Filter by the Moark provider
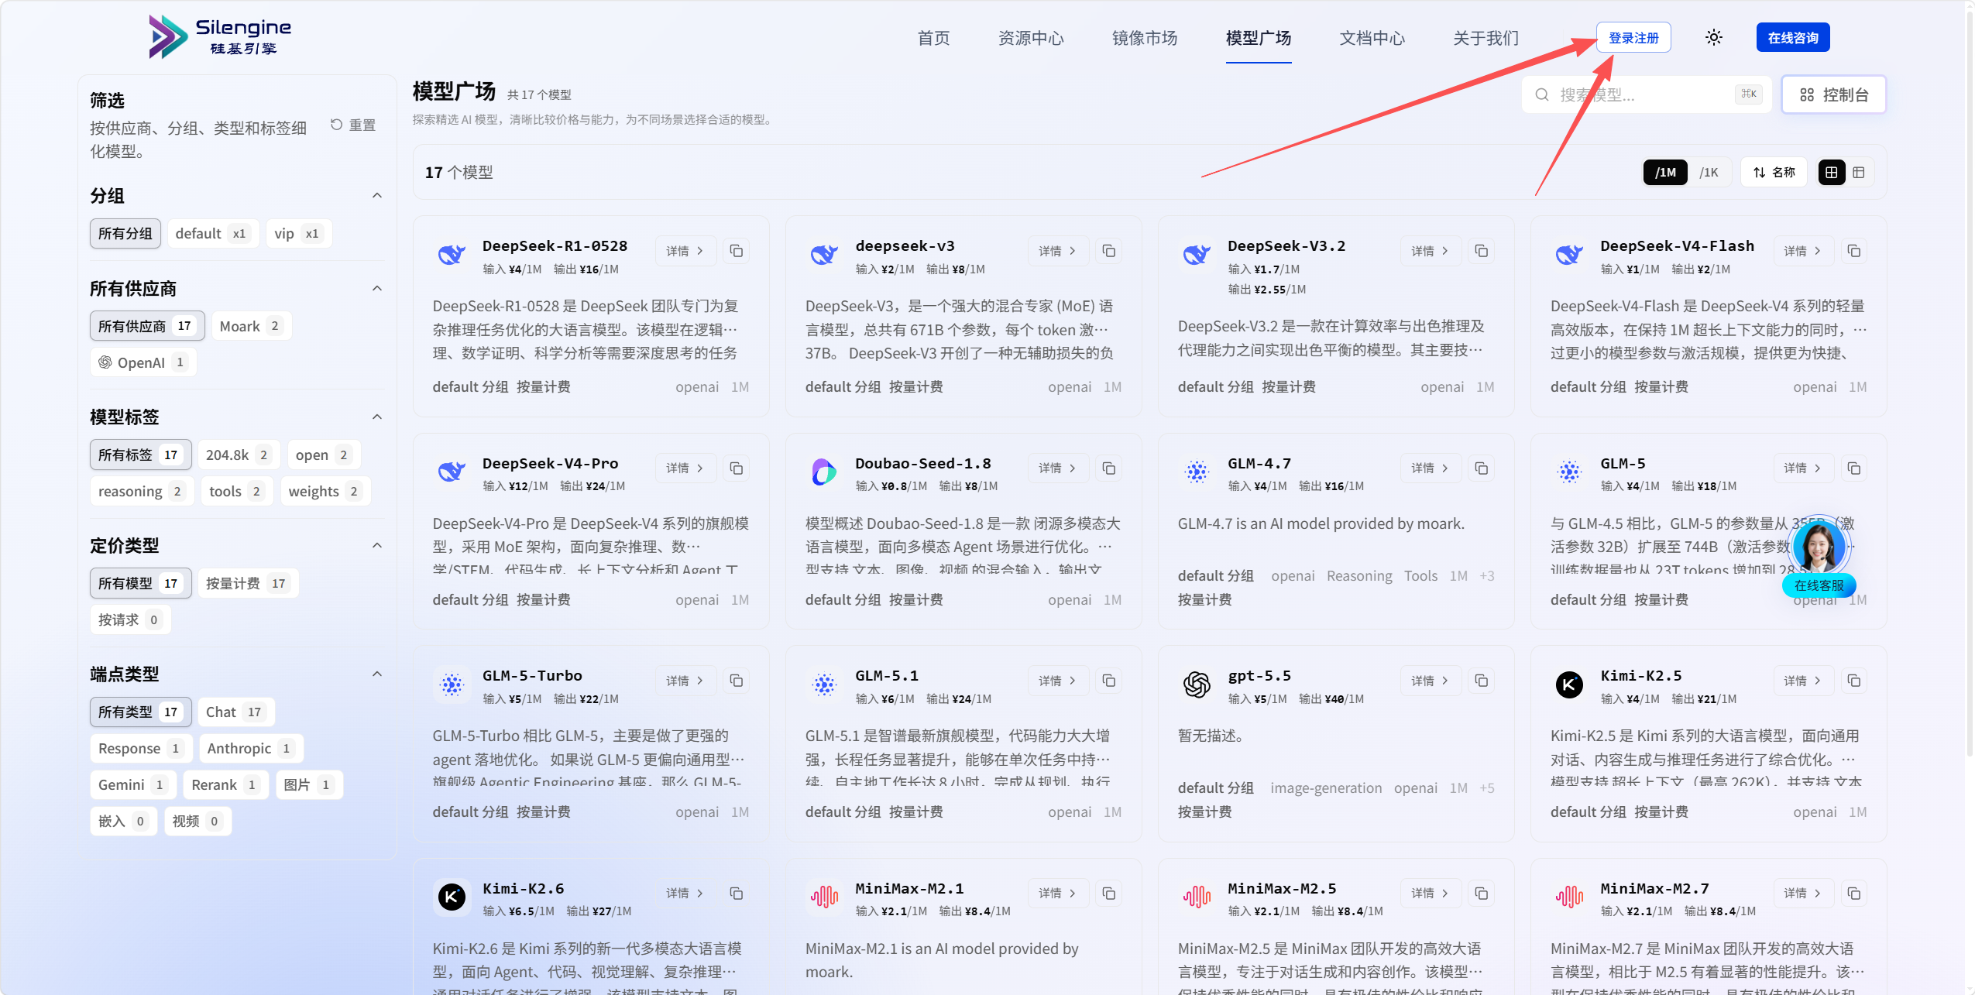The height and width of the screenshot is (995, 1975). (251, 326)
